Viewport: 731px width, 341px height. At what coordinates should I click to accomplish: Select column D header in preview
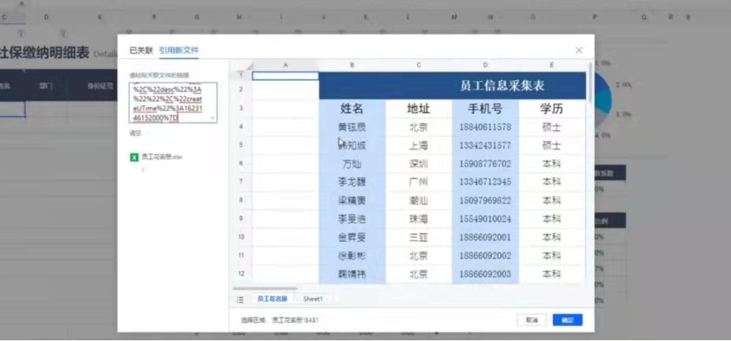click(x=485, y=66)
